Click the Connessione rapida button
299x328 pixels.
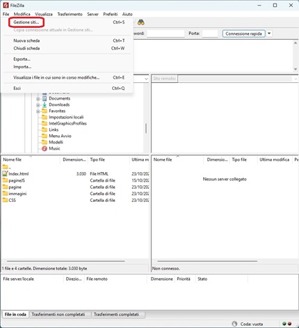tap(243, 33)
